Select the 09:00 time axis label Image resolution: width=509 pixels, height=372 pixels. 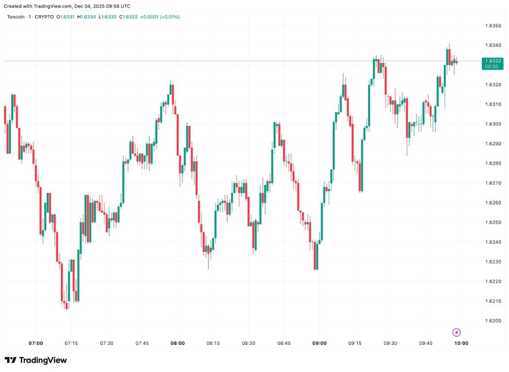319,343
